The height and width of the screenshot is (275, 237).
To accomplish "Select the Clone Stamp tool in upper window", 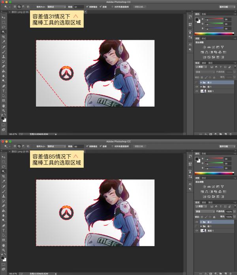I will (x=3, y=57).
